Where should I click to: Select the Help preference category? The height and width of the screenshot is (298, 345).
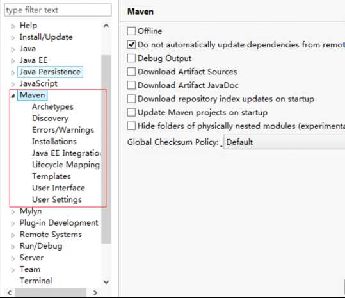click(28, 26)
